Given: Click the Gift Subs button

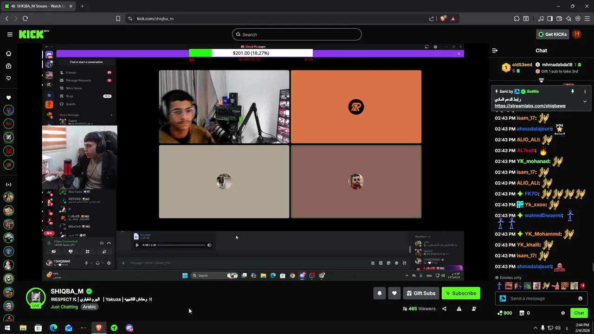Looking at the screenshot, I should (421, 293).
